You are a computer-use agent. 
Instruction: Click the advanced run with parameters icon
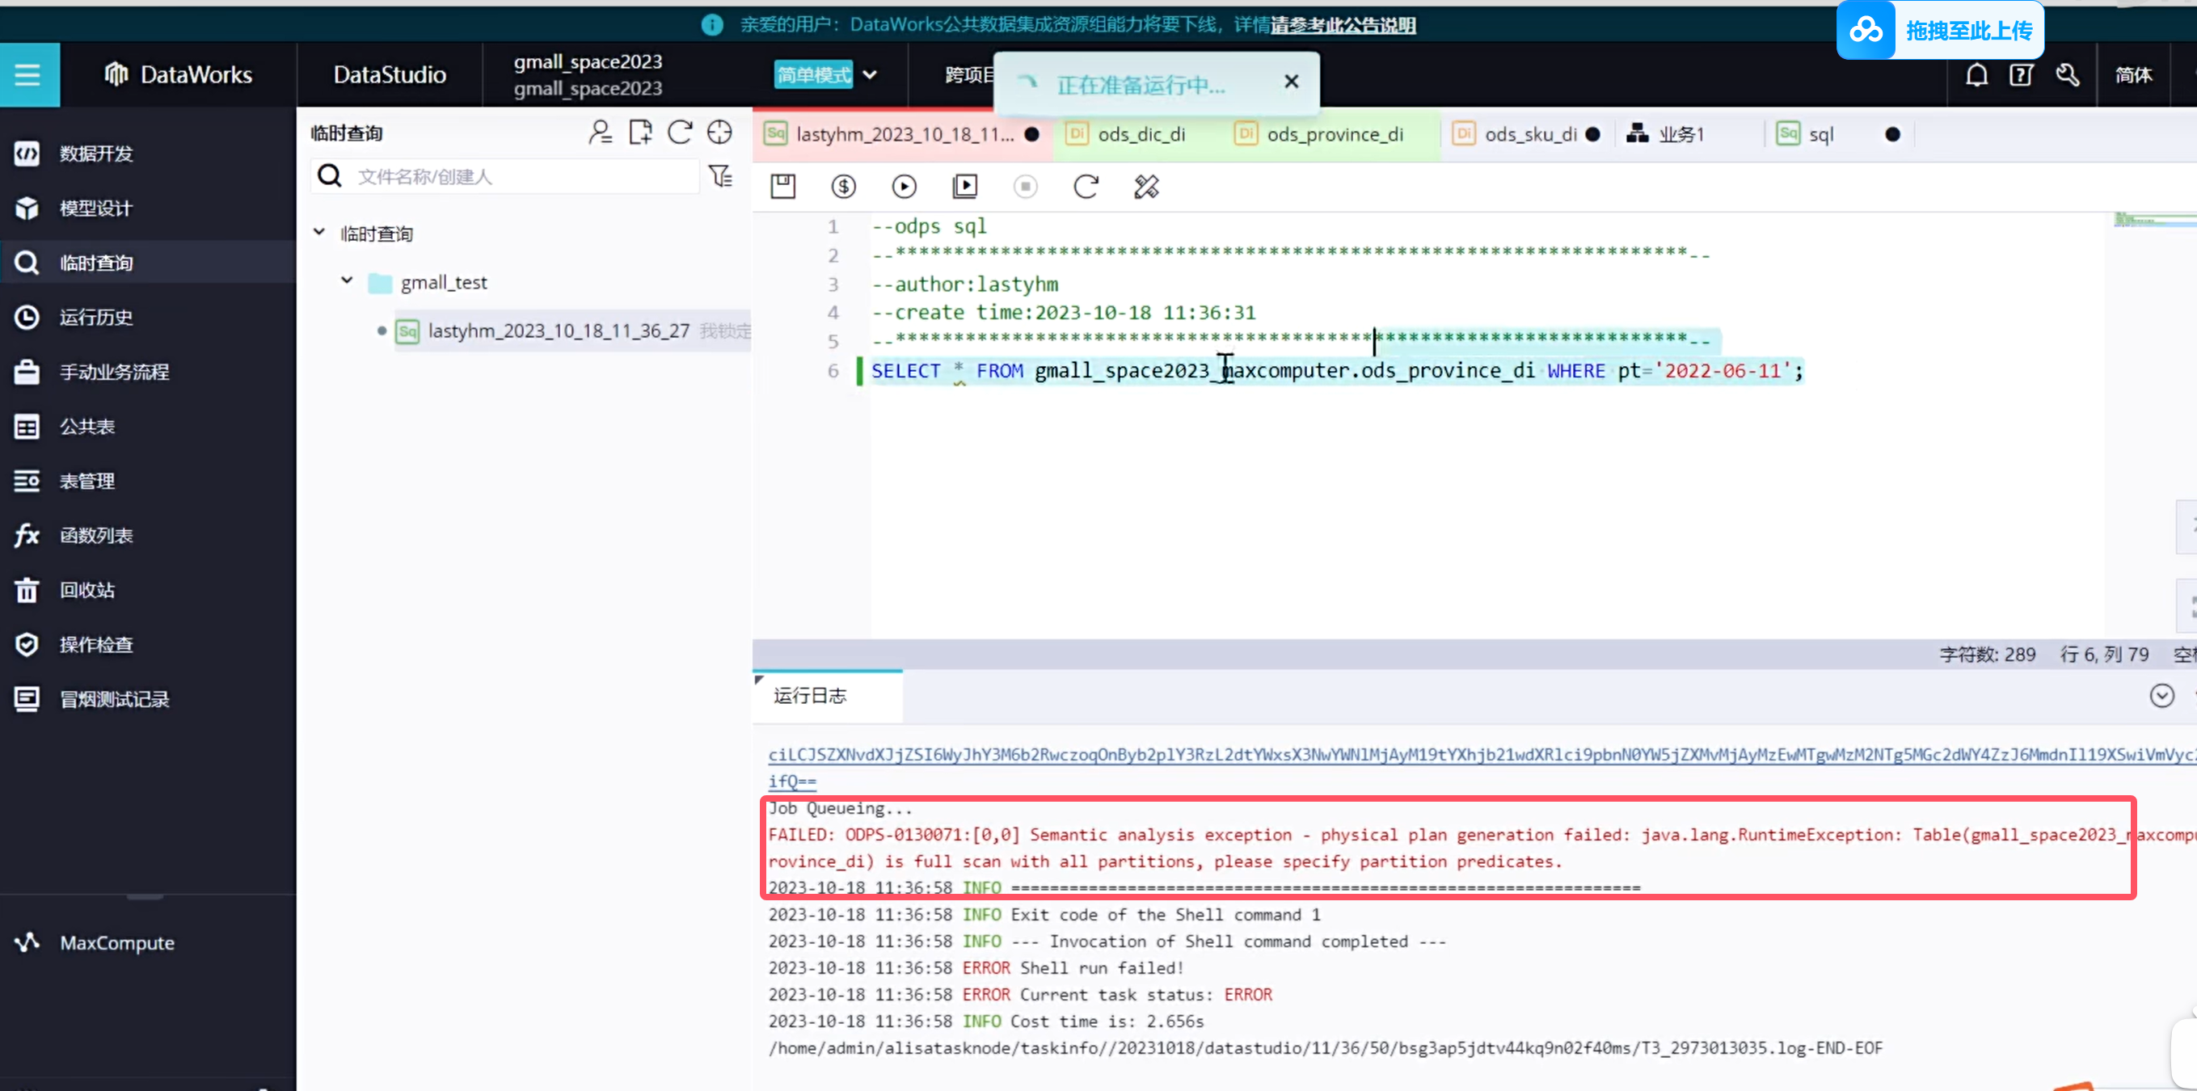pos(964,186)
